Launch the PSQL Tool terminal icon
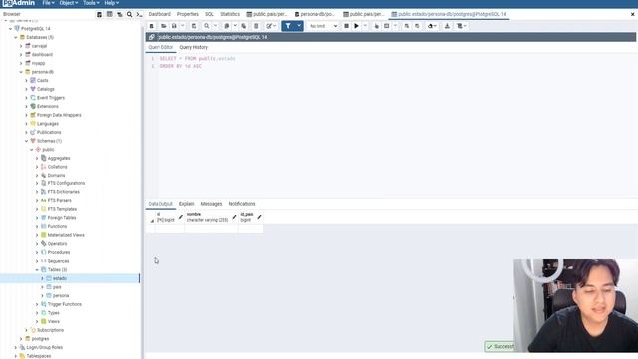Viewport: 638px width, 359px height. [139, 14]
